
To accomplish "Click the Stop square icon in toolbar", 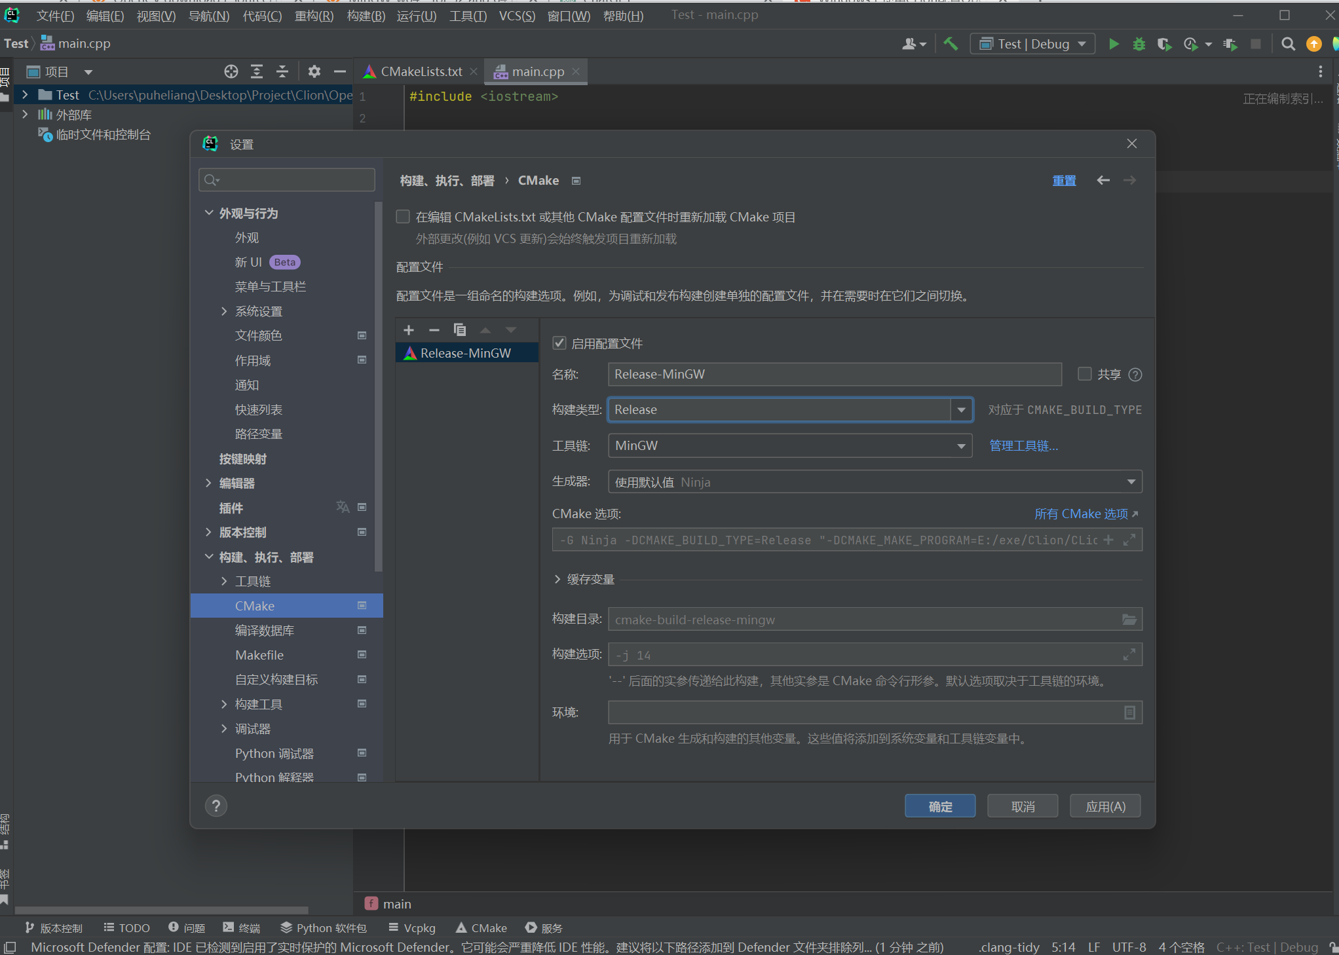I will pyautogui.click(x=1255, y=44).
